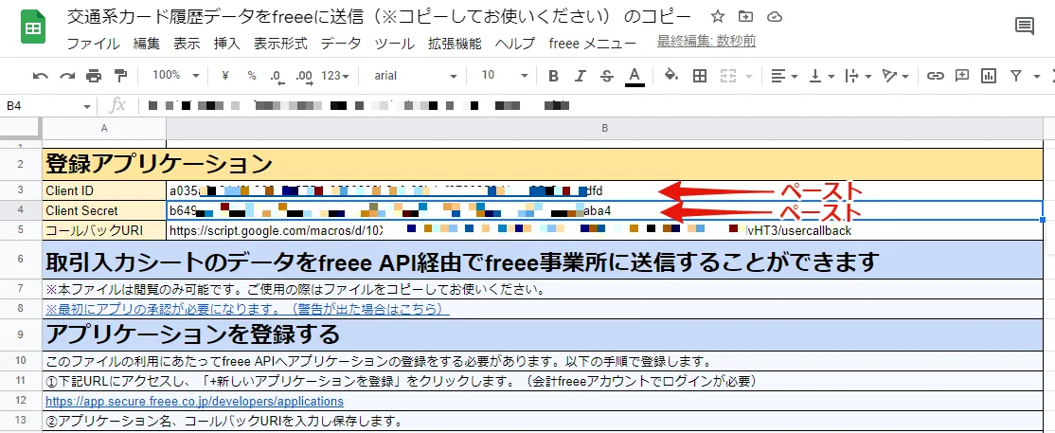Screen dimensions: 1055x433
Task: Toggle italic formatting
Action: coord(581,76)
